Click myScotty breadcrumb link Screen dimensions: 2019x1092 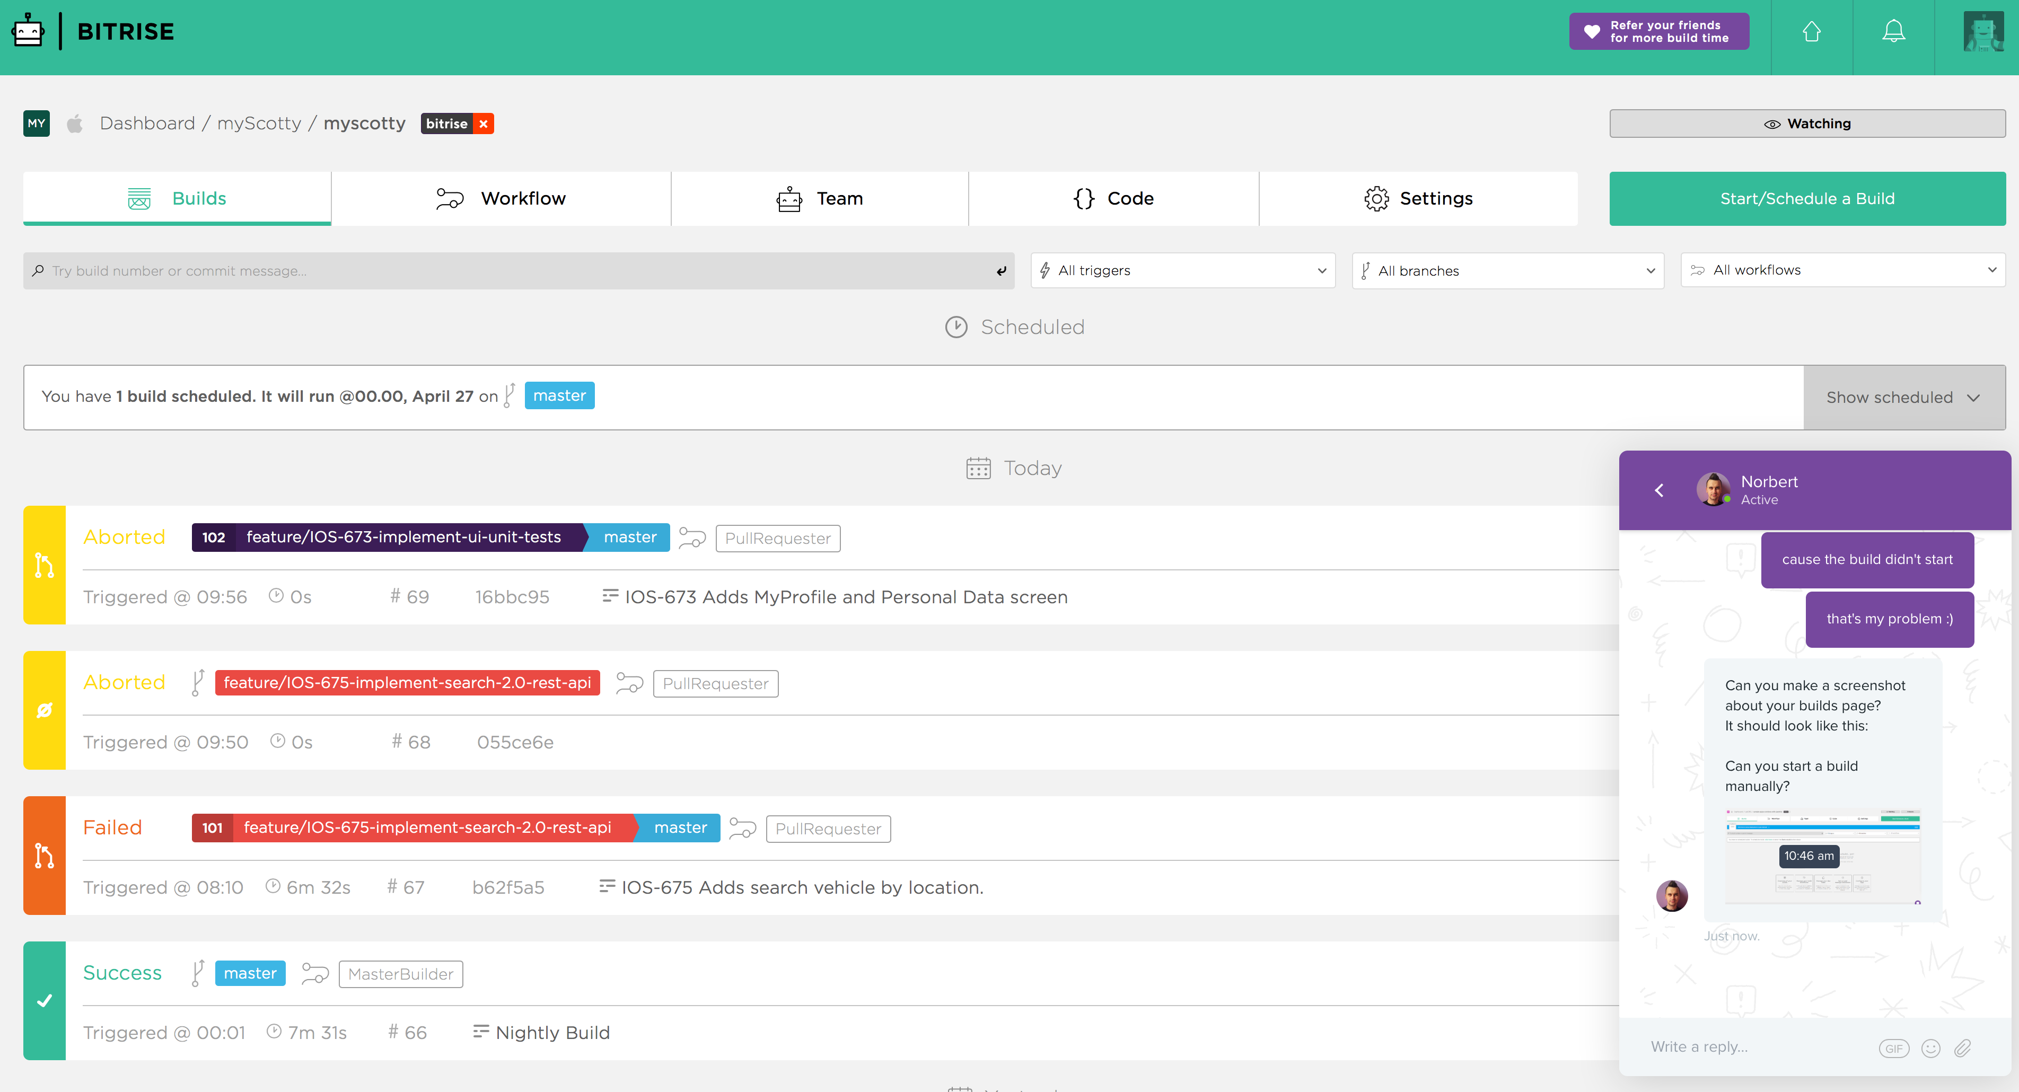259,123
